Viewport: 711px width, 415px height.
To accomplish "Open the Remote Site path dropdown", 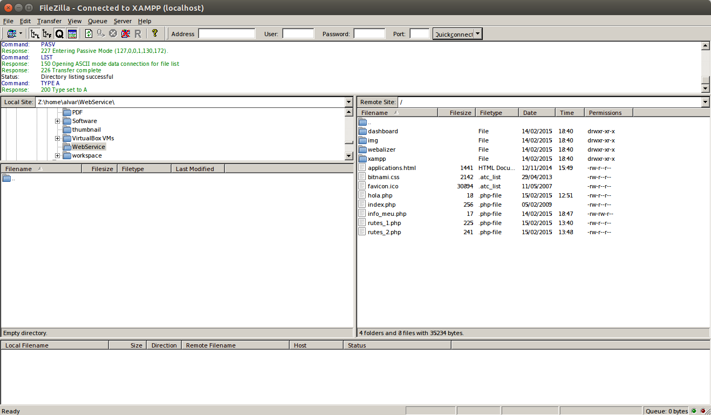I will (x=705, y=102).
